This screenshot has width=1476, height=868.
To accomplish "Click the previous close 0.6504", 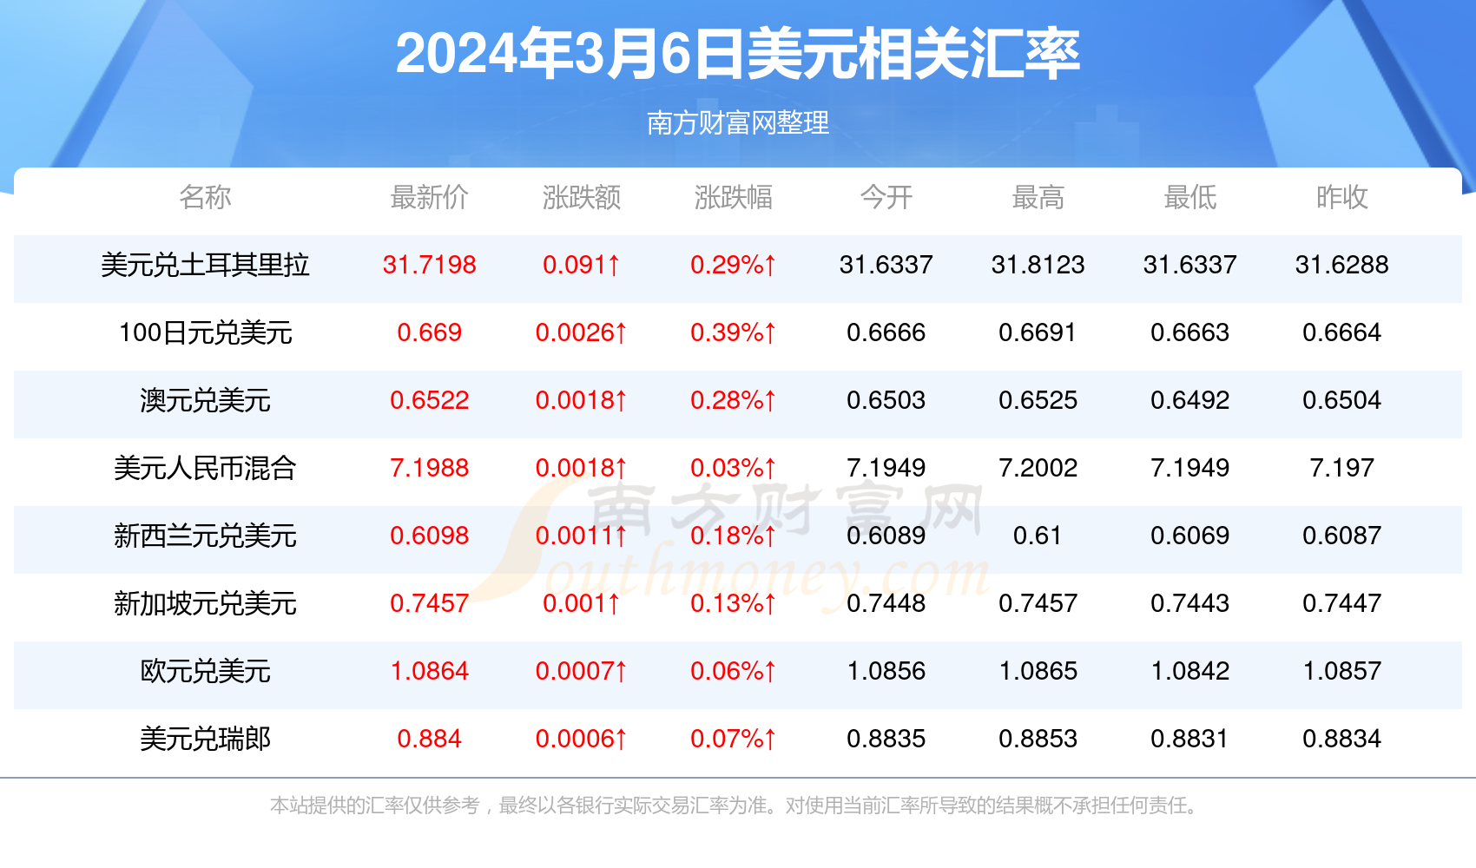I will click(x=1341, y=400).
